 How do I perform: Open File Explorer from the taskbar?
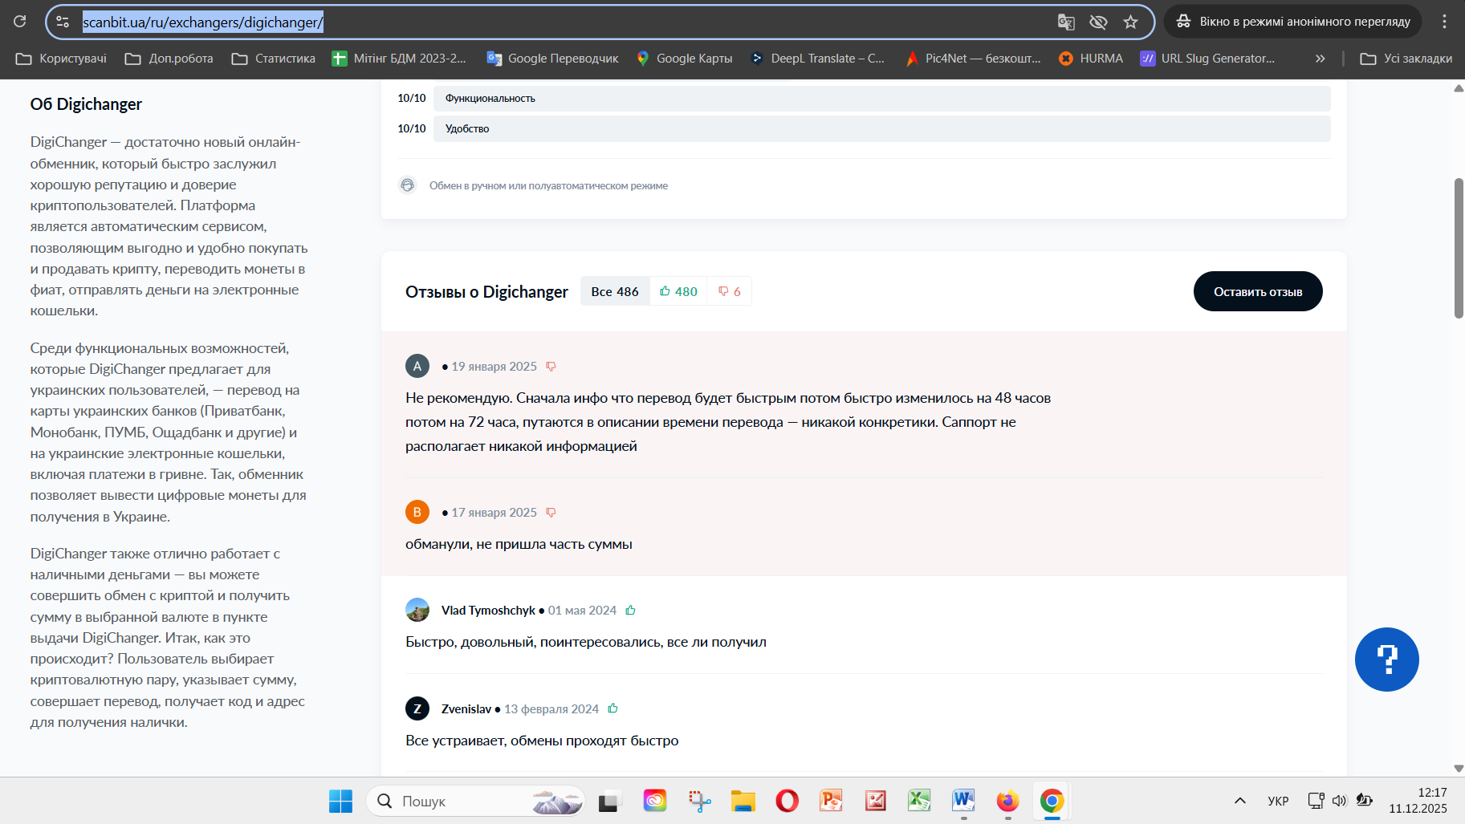pyautogui.click(x=743, y=801)
